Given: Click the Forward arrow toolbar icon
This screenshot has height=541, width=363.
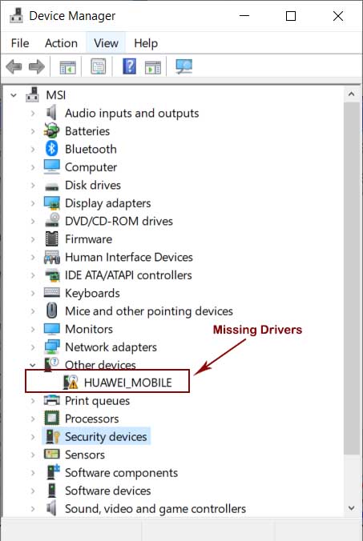Looking at the screenshot, I should coord(37,66).
